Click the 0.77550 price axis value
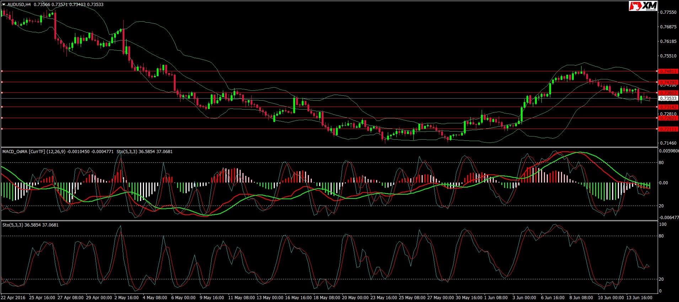The height and width of the screenshot is (302, 679). [x=668, y=12]
